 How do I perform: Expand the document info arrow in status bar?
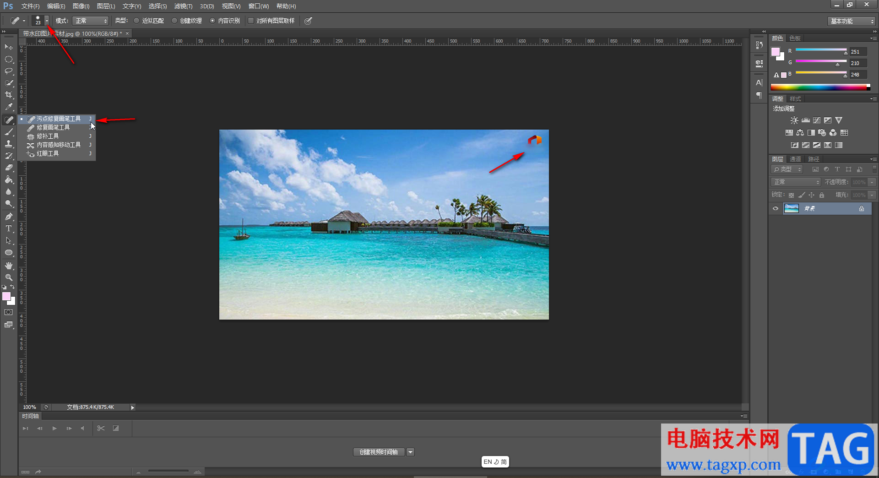[133, 407]
